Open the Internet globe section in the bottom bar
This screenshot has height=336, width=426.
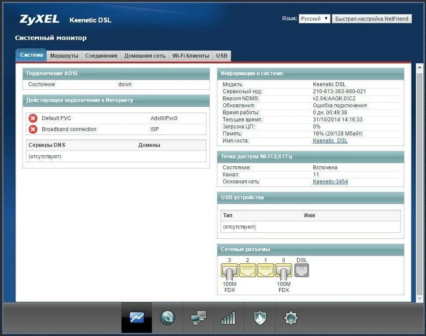(167, 318)
